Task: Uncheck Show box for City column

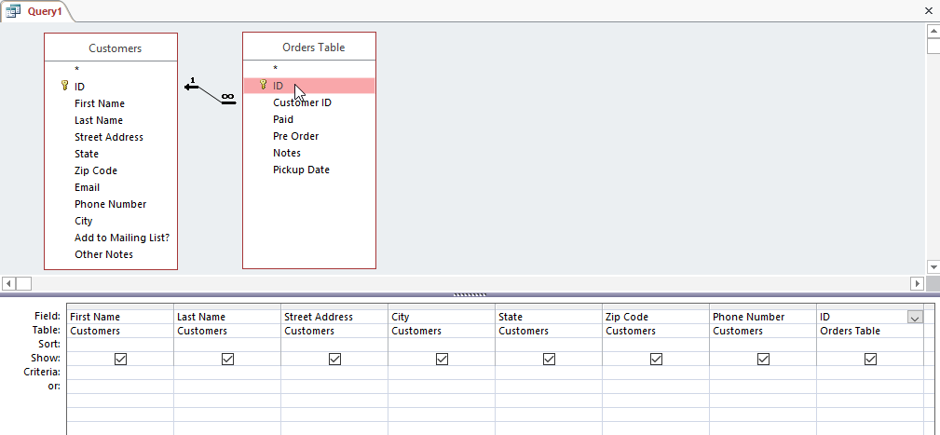Action: (x=442, y=359)
